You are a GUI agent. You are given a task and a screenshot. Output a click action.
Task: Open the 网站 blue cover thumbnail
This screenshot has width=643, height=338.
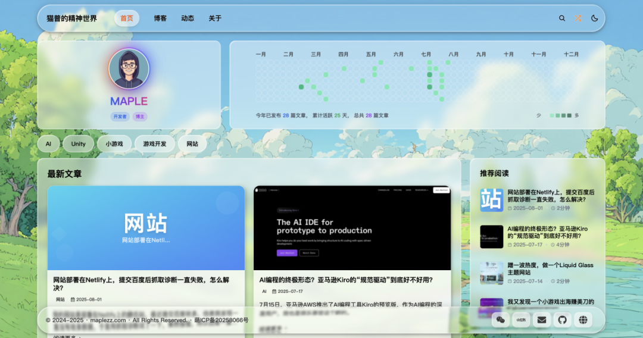pos(146,228)
